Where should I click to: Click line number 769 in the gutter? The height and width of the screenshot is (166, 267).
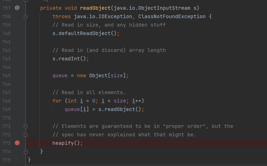pyautogui.click(x=6, y=109)
